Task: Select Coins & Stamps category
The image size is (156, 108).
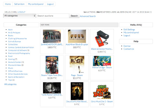Action: point(14,41)
